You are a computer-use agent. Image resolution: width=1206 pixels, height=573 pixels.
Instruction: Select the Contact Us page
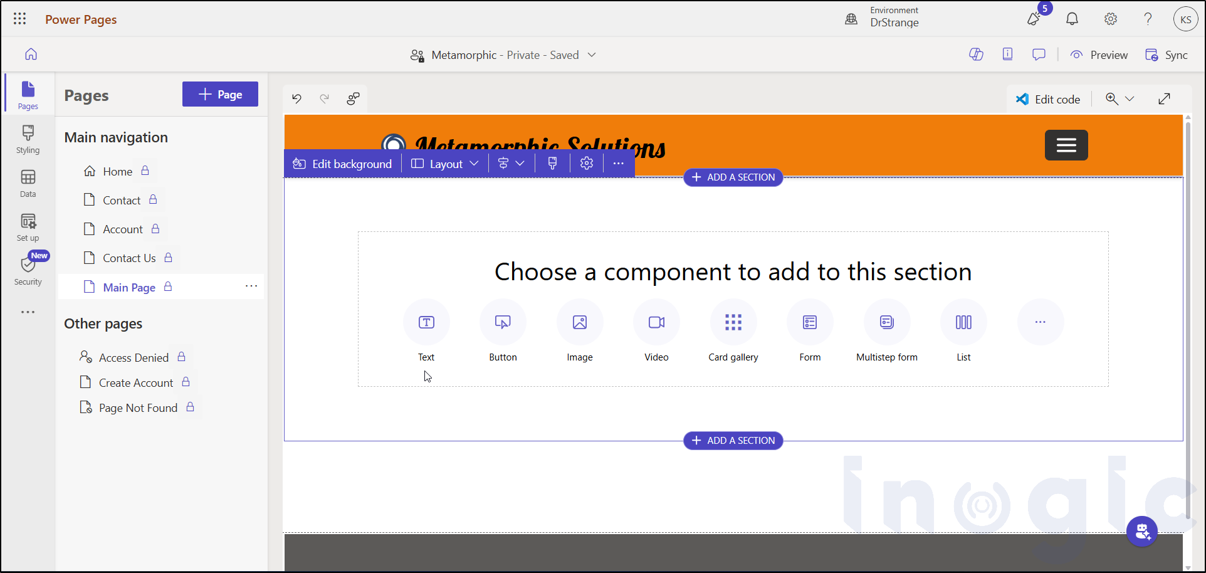coord(129,258)
